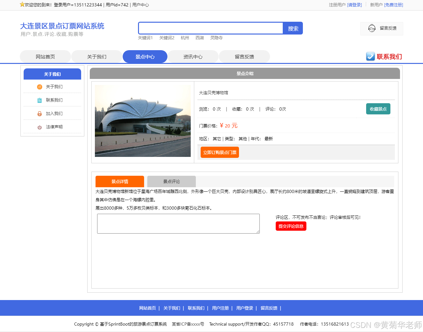Open the 网站首页 navigation tab

tap(45, 57)
